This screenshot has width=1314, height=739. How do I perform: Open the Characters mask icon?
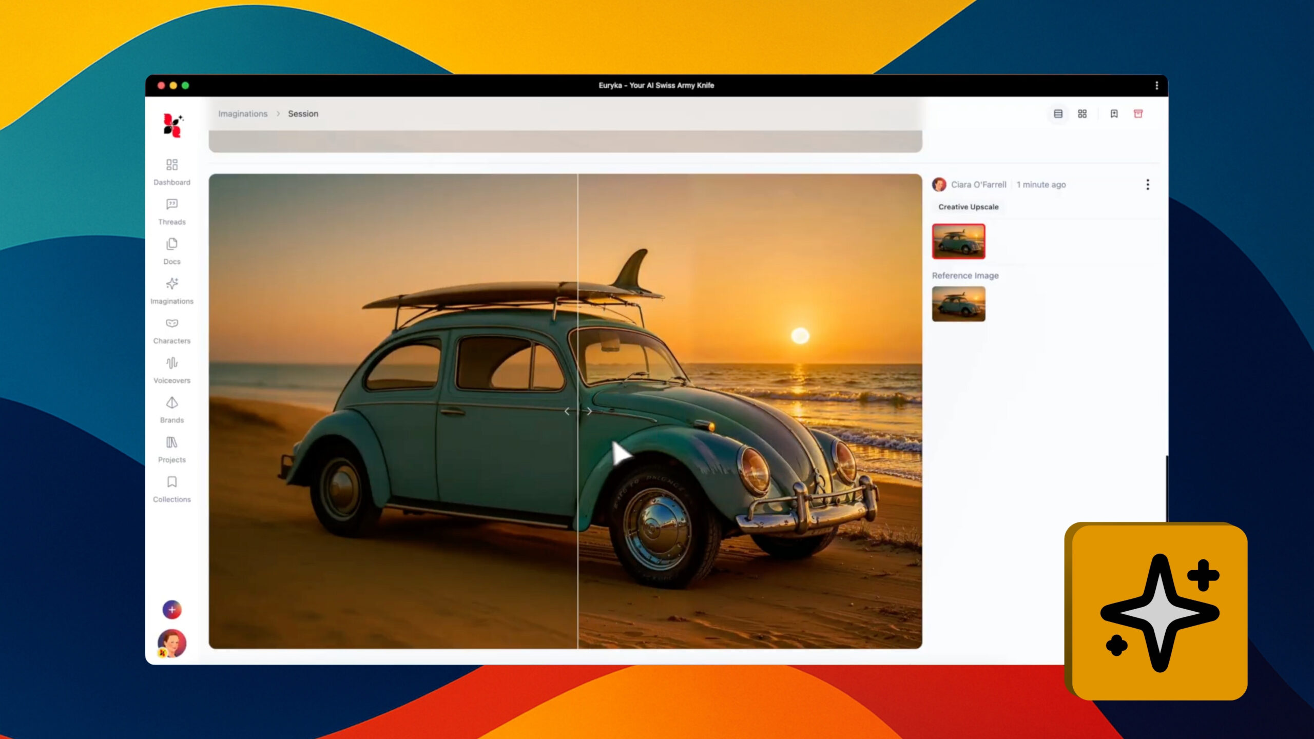click(x=171, y=323)
